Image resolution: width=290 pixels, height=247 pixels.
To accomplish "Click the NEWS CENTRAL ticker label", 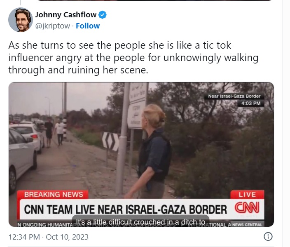I will click(247, 225).
